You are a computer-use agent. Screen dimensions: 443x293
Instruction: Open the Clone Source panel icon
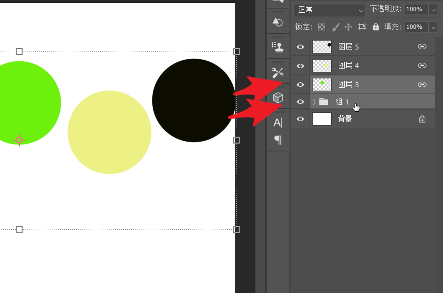click(x=278, y=47)
